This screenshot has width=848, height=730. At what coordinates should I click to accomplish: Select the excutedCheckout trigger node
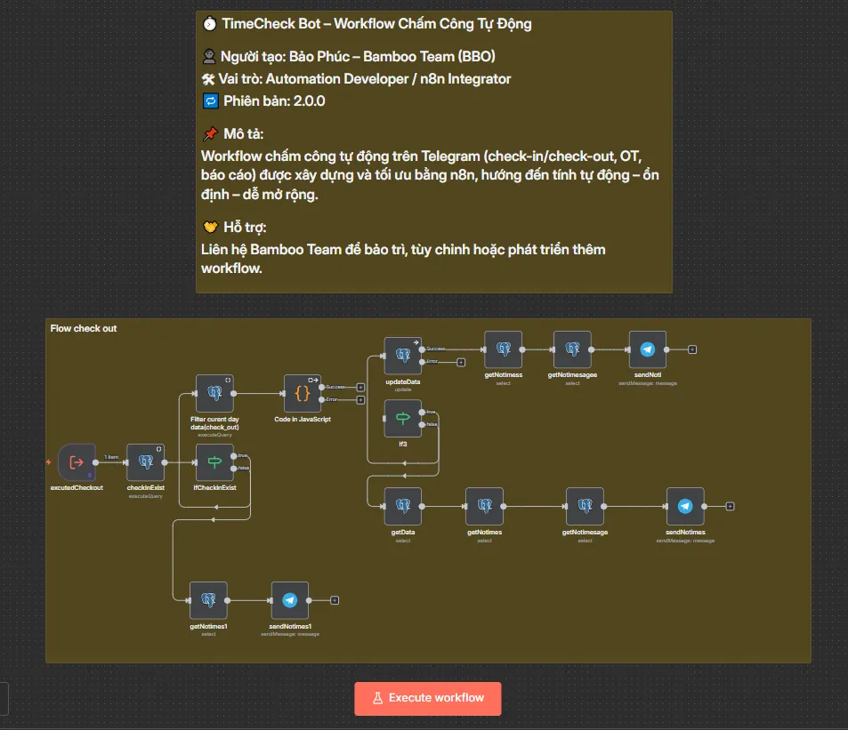tap(77, 462)
